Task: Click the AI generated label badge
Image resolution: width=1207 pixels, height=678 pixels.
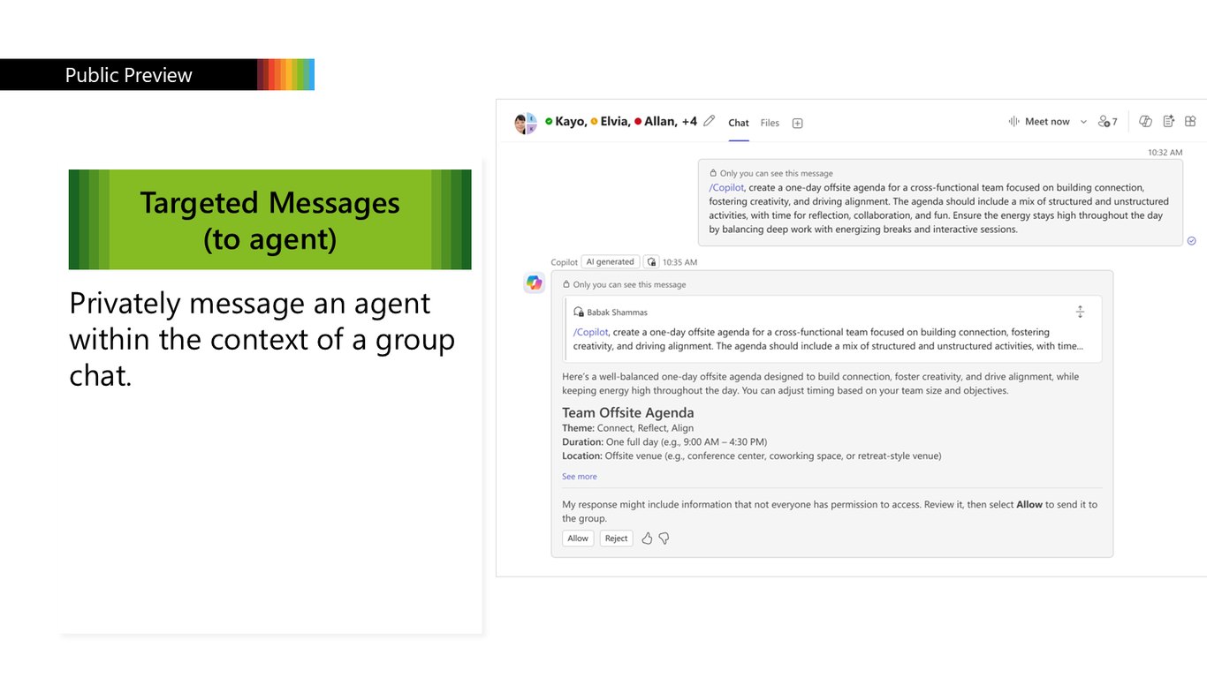Action: (611, 262)
